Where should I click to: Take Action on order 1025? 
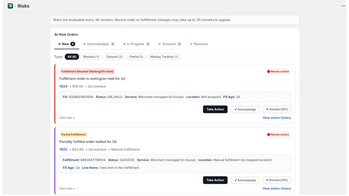[215, 180]
